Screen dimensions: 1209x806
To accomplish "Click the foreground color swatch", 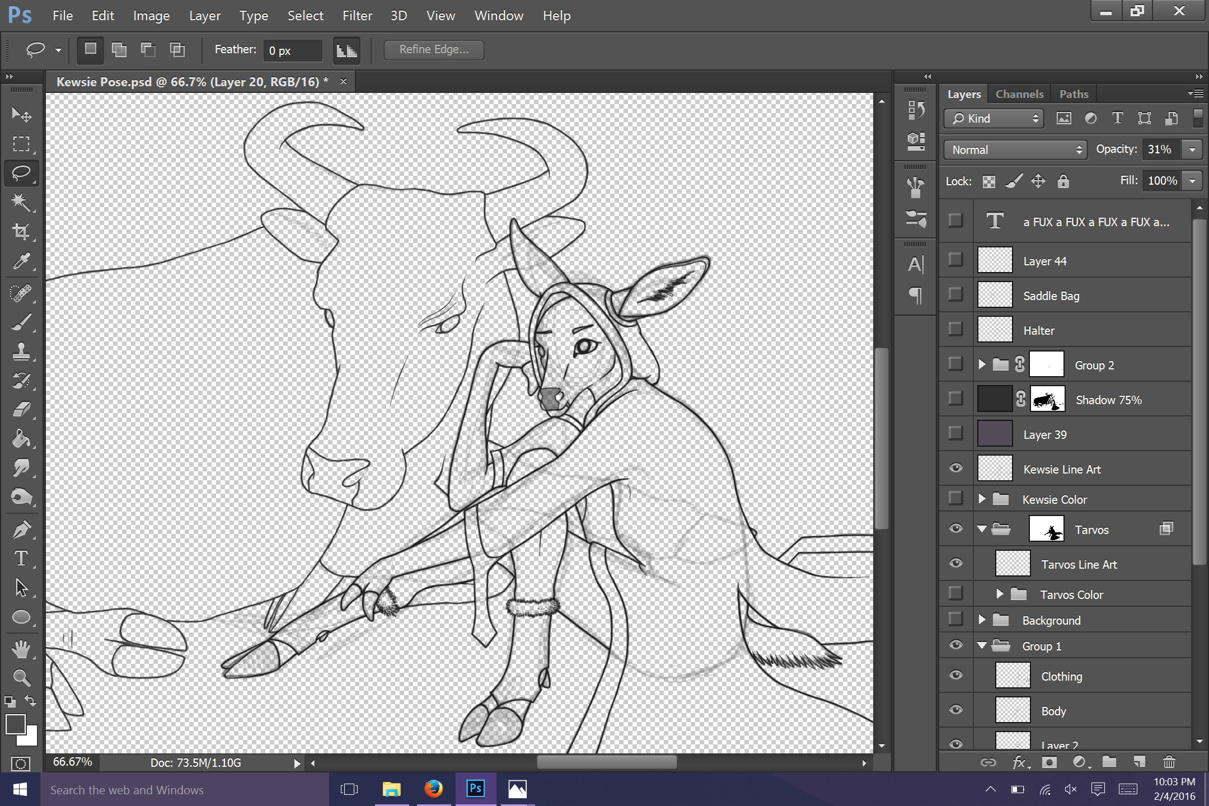I will coord(15,724).
